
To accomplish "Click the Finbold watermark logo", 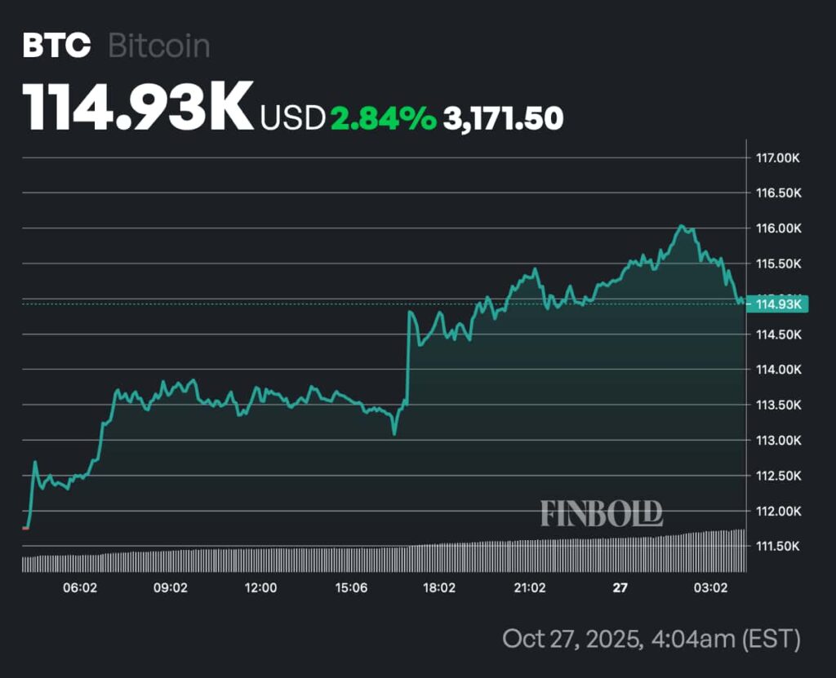I will [x=601, y=513].
